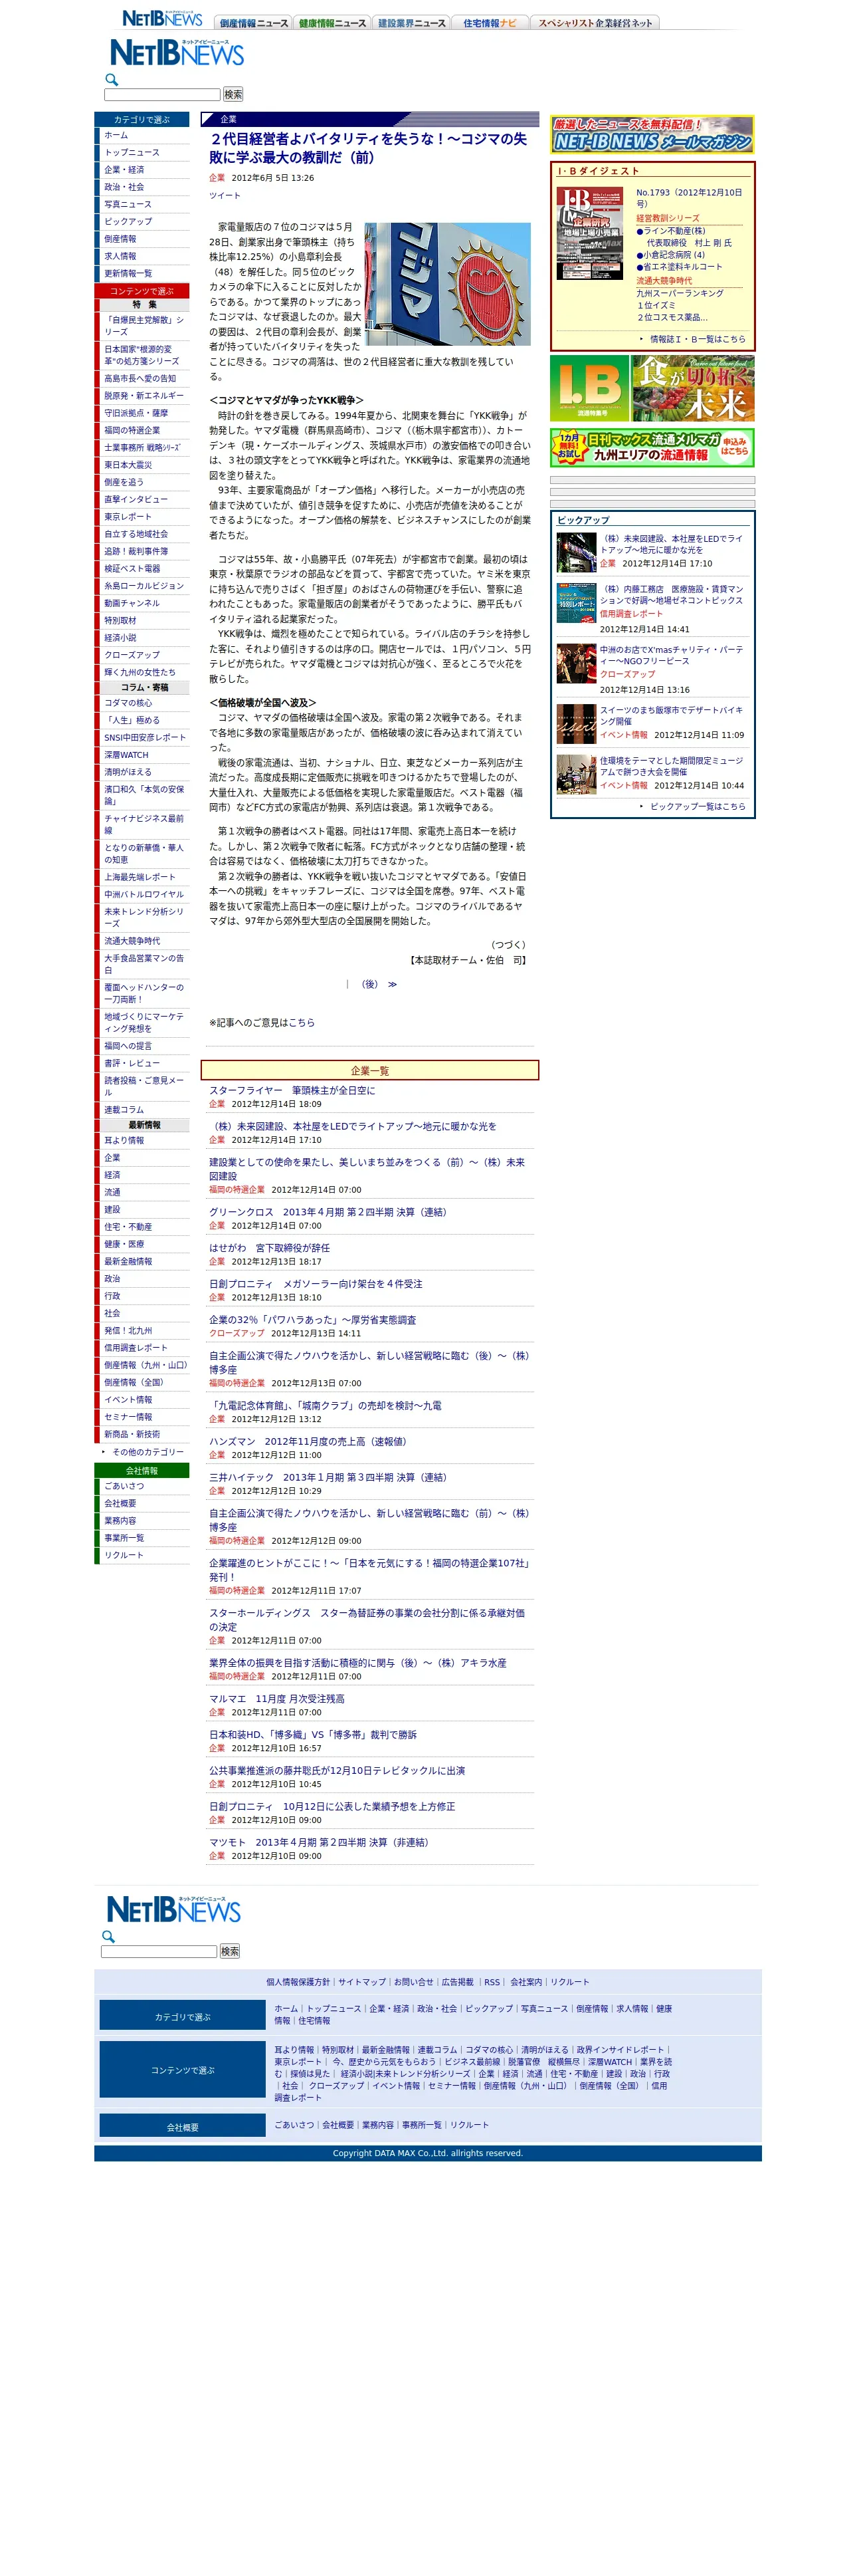The width and height of the screenshot is (853, 2561).
Task: Click the Kojima store article photo
Action: tap(448, 285)
